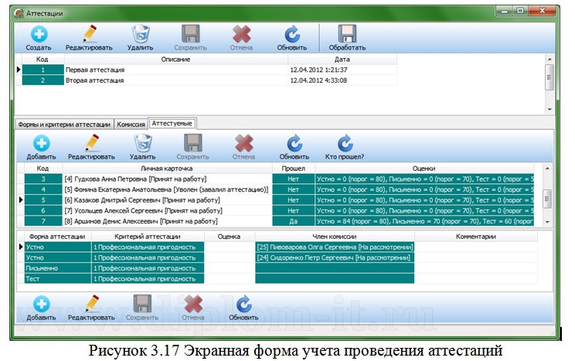Click the top toolbar Обновить refresh icon

point(292,35)
